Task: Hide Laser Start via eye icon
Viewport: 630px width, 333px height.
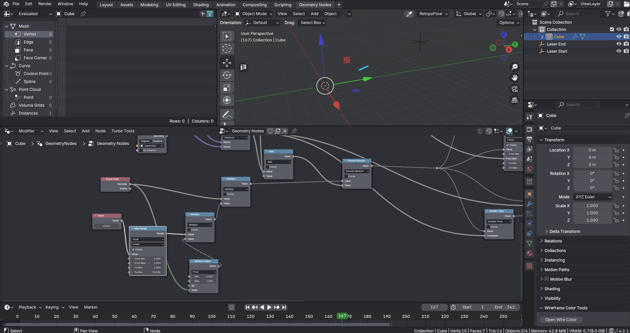Action: [619, 51]
